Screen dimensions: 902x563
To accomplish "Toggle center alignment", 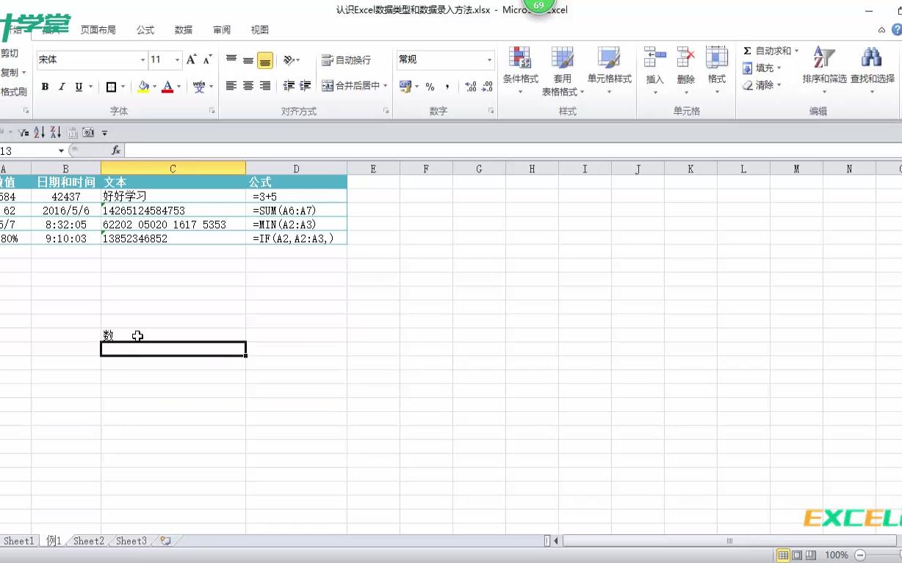I will [x=248, y=86].
